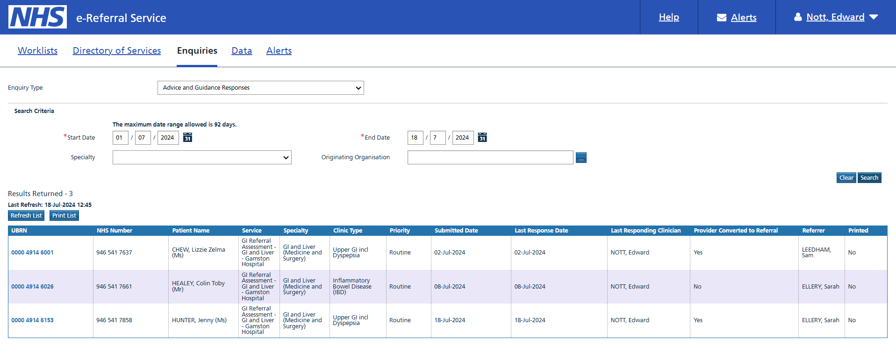
Task: Select the Enquiries tab
Action: point(197,50)
